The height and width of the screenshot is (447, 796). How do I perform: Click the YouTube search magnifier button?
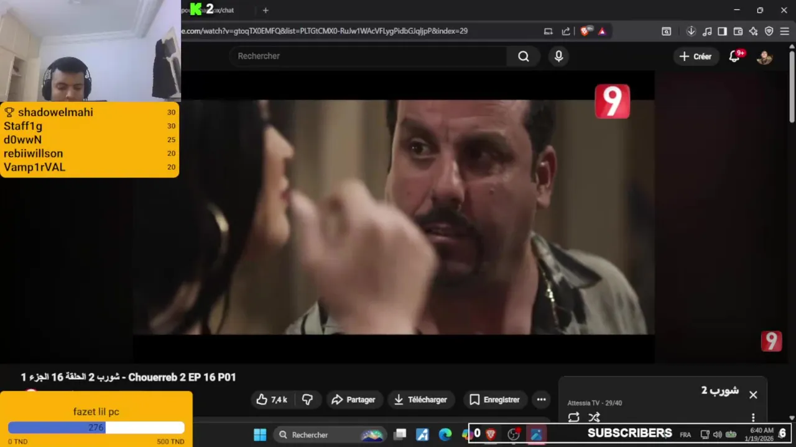[x=524, y=56]
